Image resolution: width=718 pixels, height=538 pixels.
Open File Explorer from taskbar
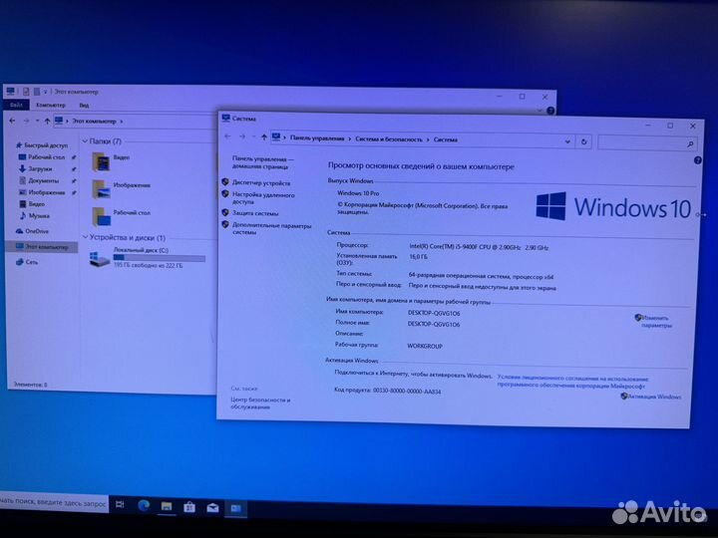(167, 506)
